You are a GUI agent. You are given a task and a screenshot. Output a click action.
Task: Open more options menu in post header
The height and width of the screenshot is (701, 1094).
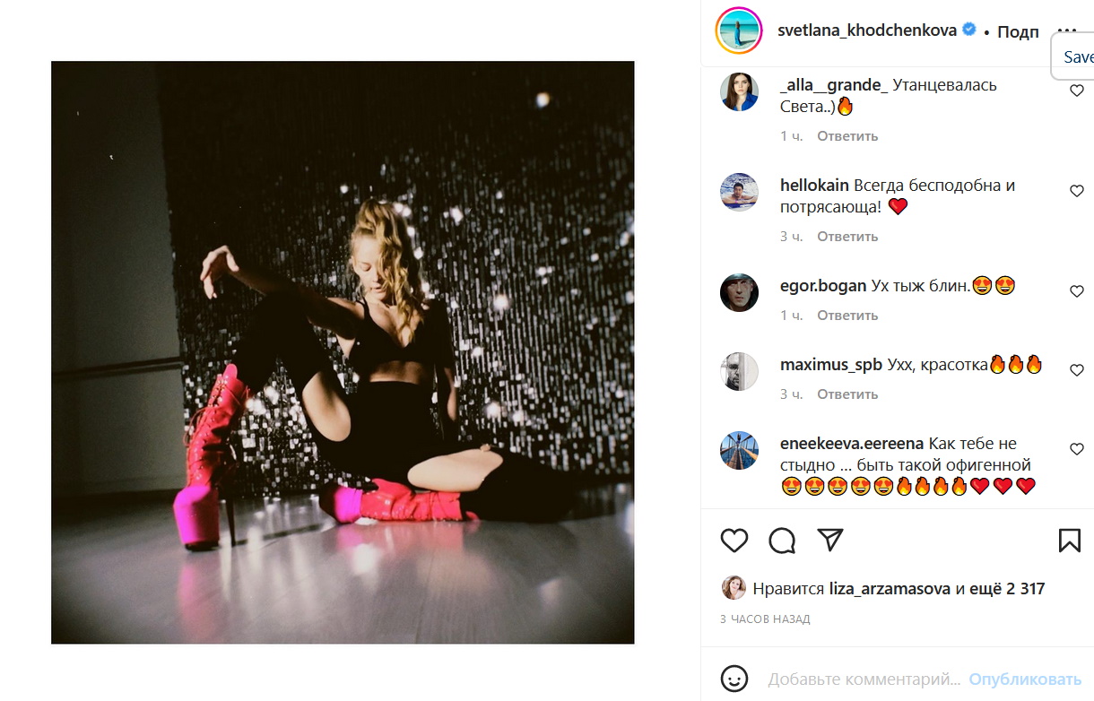click(x=1064, y=30)
